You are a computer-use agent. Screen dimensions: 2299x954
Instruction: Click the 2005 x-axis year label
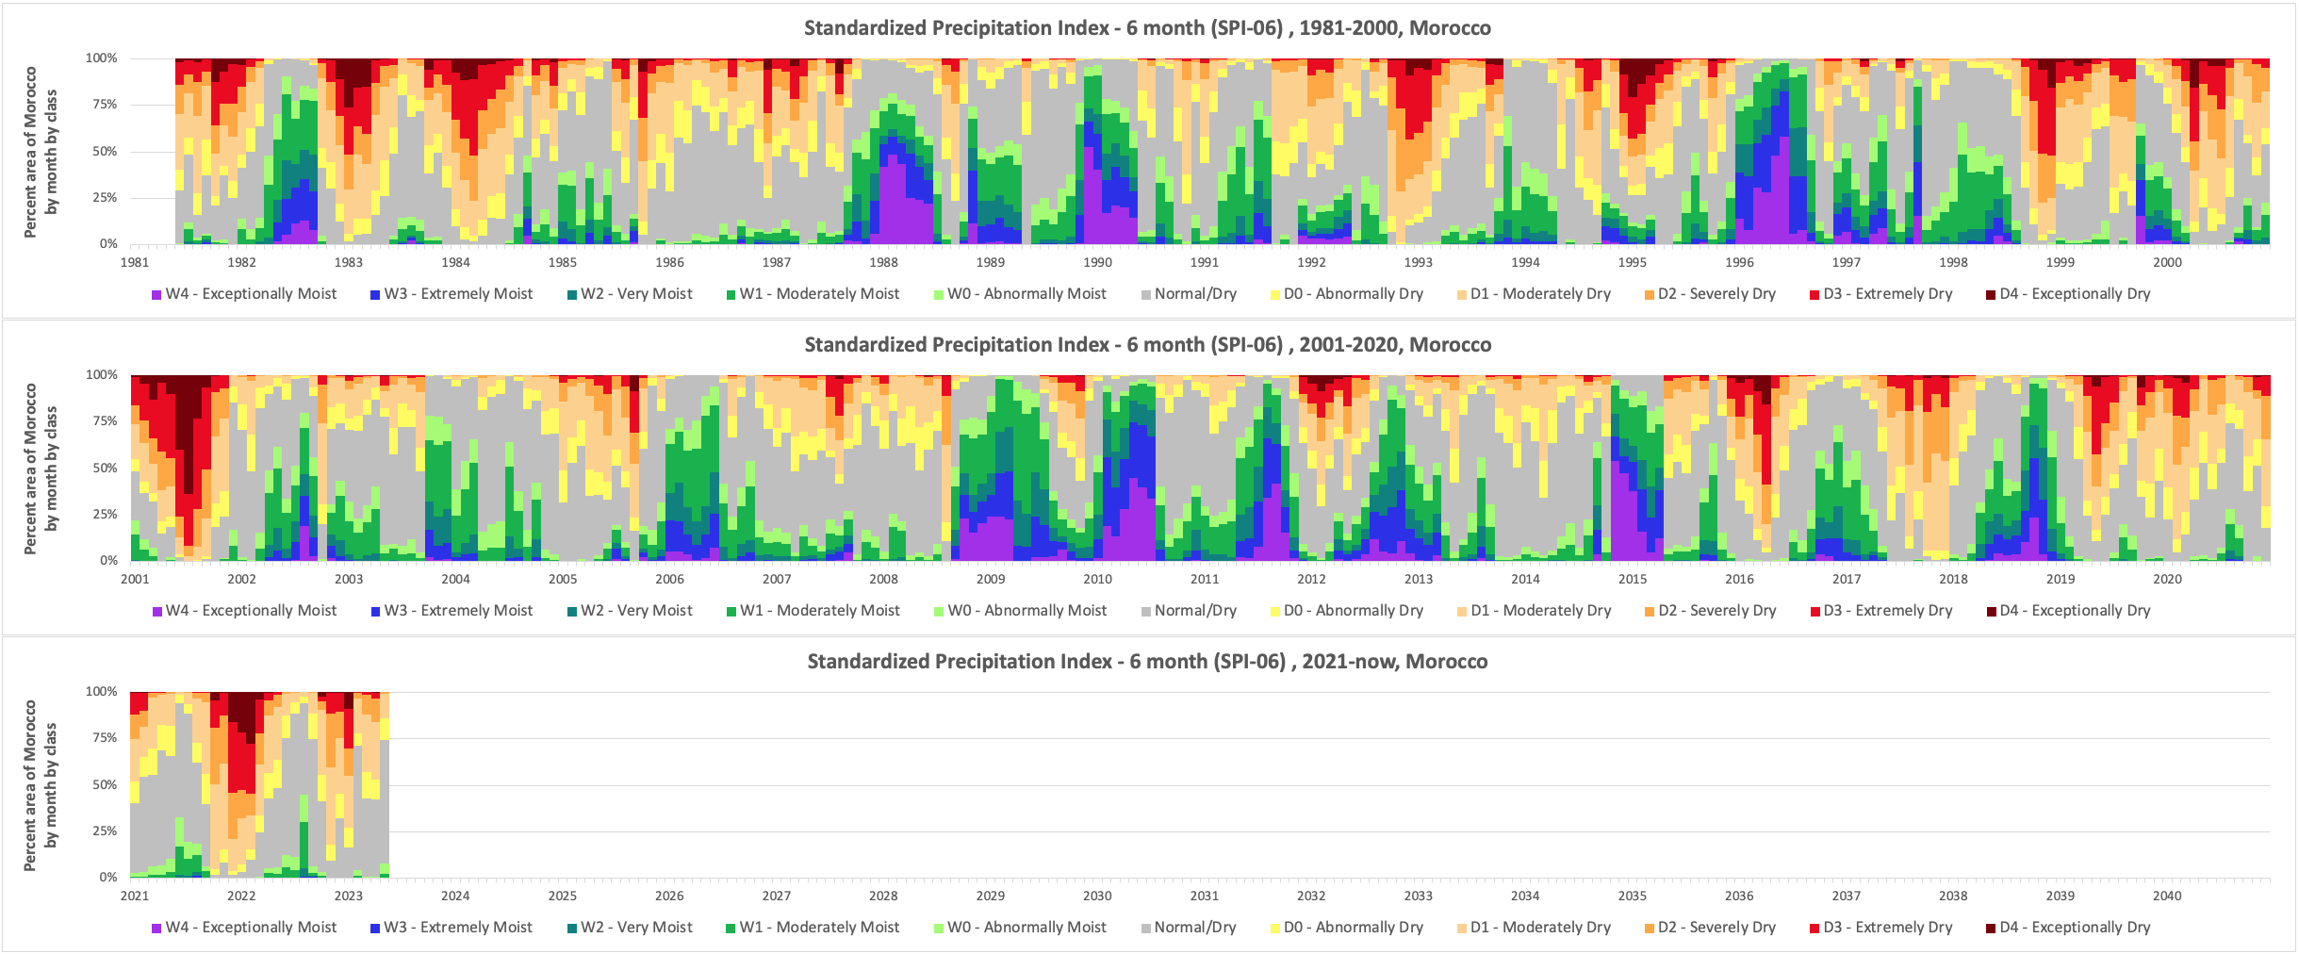[563, 580]
